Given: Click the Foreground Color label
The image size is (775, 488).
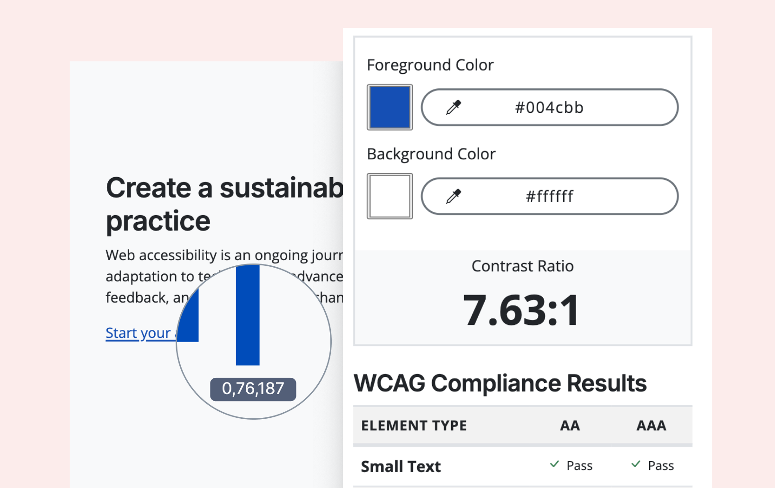Looking at the screenshot, I should pyautogui.click(x=430, y=65).
